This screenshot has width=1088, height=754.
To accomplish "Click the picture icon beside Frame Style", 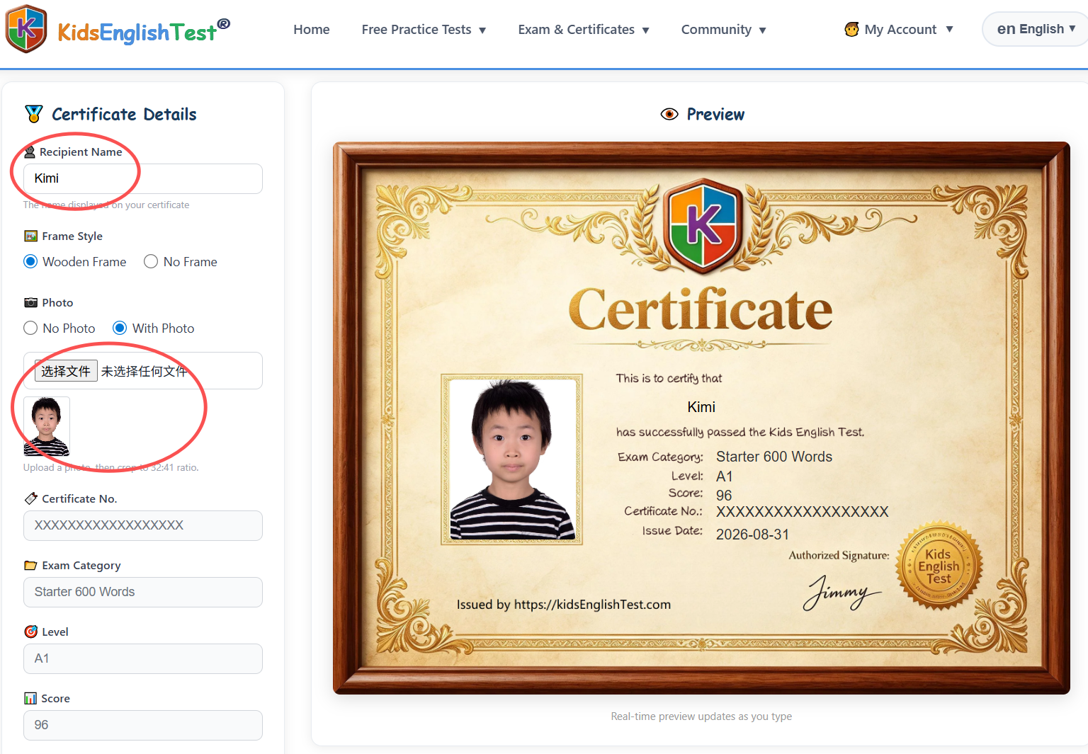I will click(30, 236).
